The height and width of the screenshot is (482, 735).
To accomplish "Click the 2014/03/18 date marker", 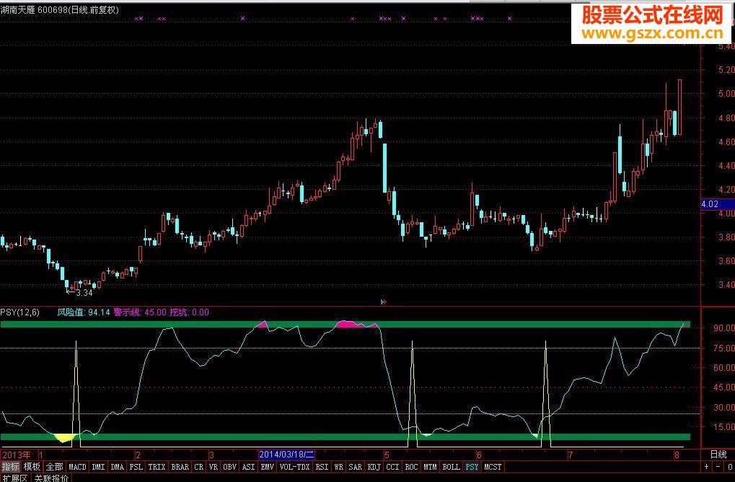I will 286,455.
